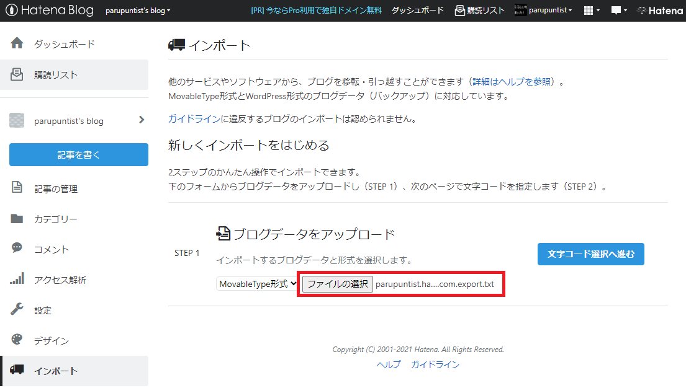Expand the parupuntist user menu
Viewport: 686px width, 388px height.
(x=551, y=10)
